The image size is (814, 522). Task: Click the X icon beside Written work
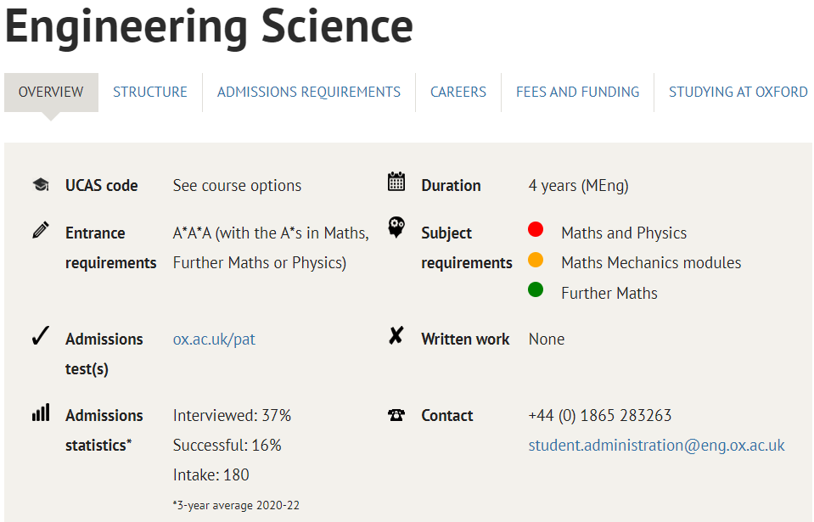coord(396,336)
